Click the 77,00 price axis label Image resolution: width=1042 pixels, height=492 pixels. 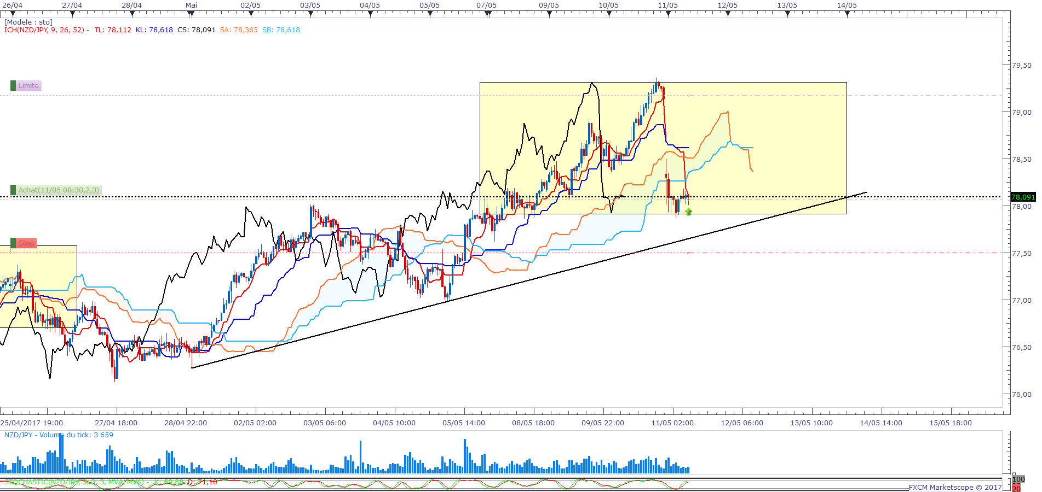click(1022, 301)
